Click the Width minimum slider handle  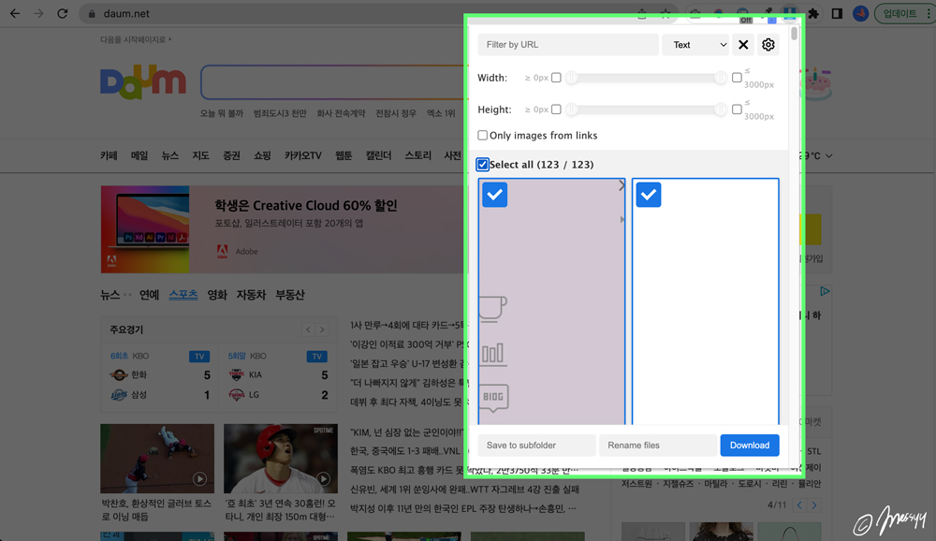(571, 79)
